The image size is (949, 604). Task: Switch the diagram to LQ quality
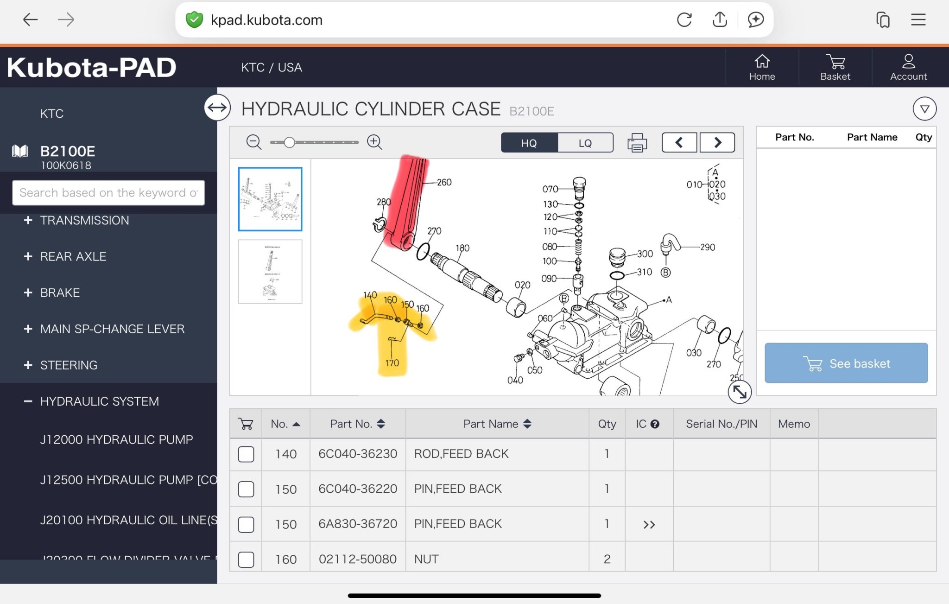coord(585,143)
